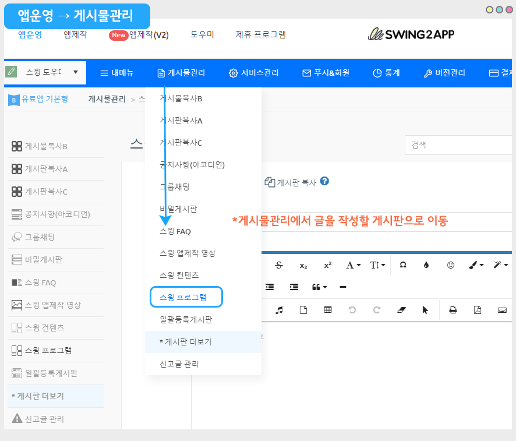516x441 pixels.
Task: Click the help question mark icon
Action: pyautogui.click(x=325, y=181)
